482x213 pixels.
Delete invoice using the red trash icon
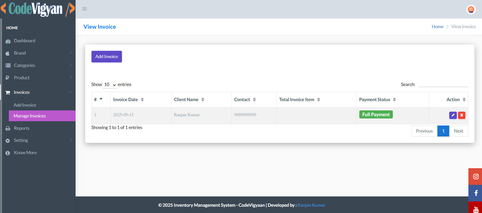pyautogui.click(x=462, y=115)
